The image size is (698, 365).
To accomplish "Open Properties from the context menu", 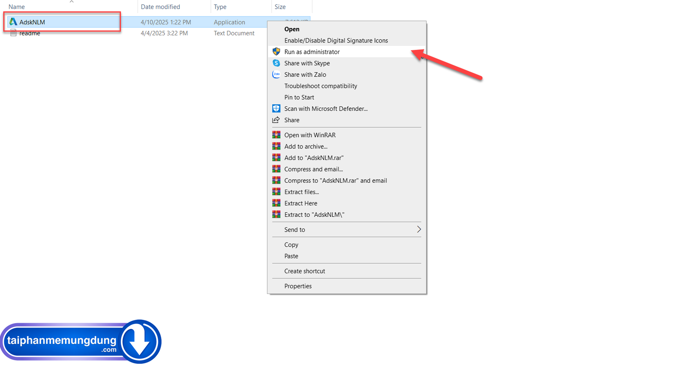I will (x=347, y=286).
